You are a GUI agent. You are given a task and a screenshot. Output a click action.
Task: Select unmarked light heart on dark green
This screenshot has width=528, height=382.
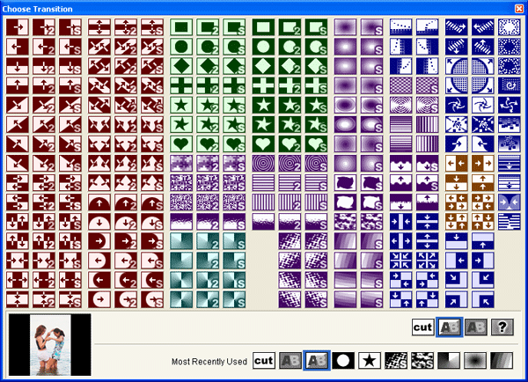pos(263,143)
